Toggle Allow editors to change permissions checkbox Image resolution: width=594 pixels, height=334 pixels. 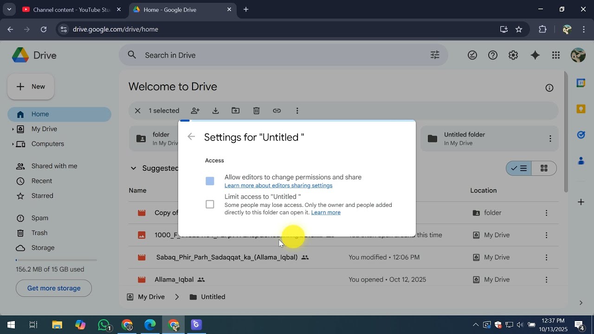210,181
